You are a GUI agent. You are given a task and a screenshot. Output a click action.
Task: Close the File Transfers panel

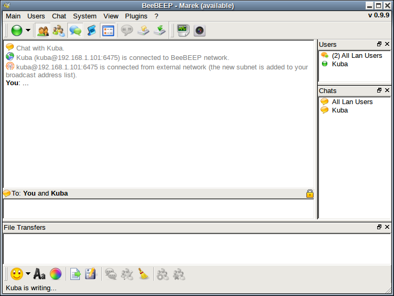pos(387,227)
